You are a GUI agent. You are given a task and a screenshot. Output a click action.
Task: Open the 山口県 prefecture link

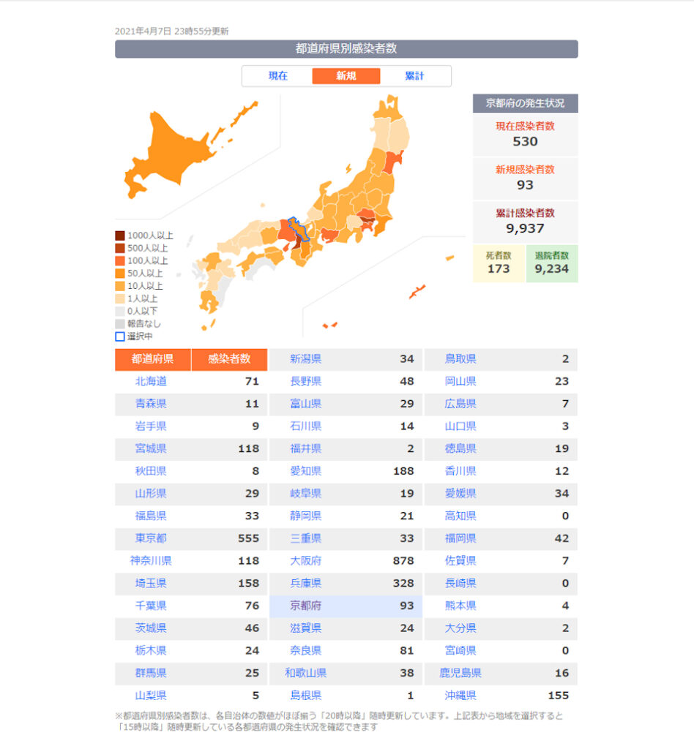(x=460, y=426)
